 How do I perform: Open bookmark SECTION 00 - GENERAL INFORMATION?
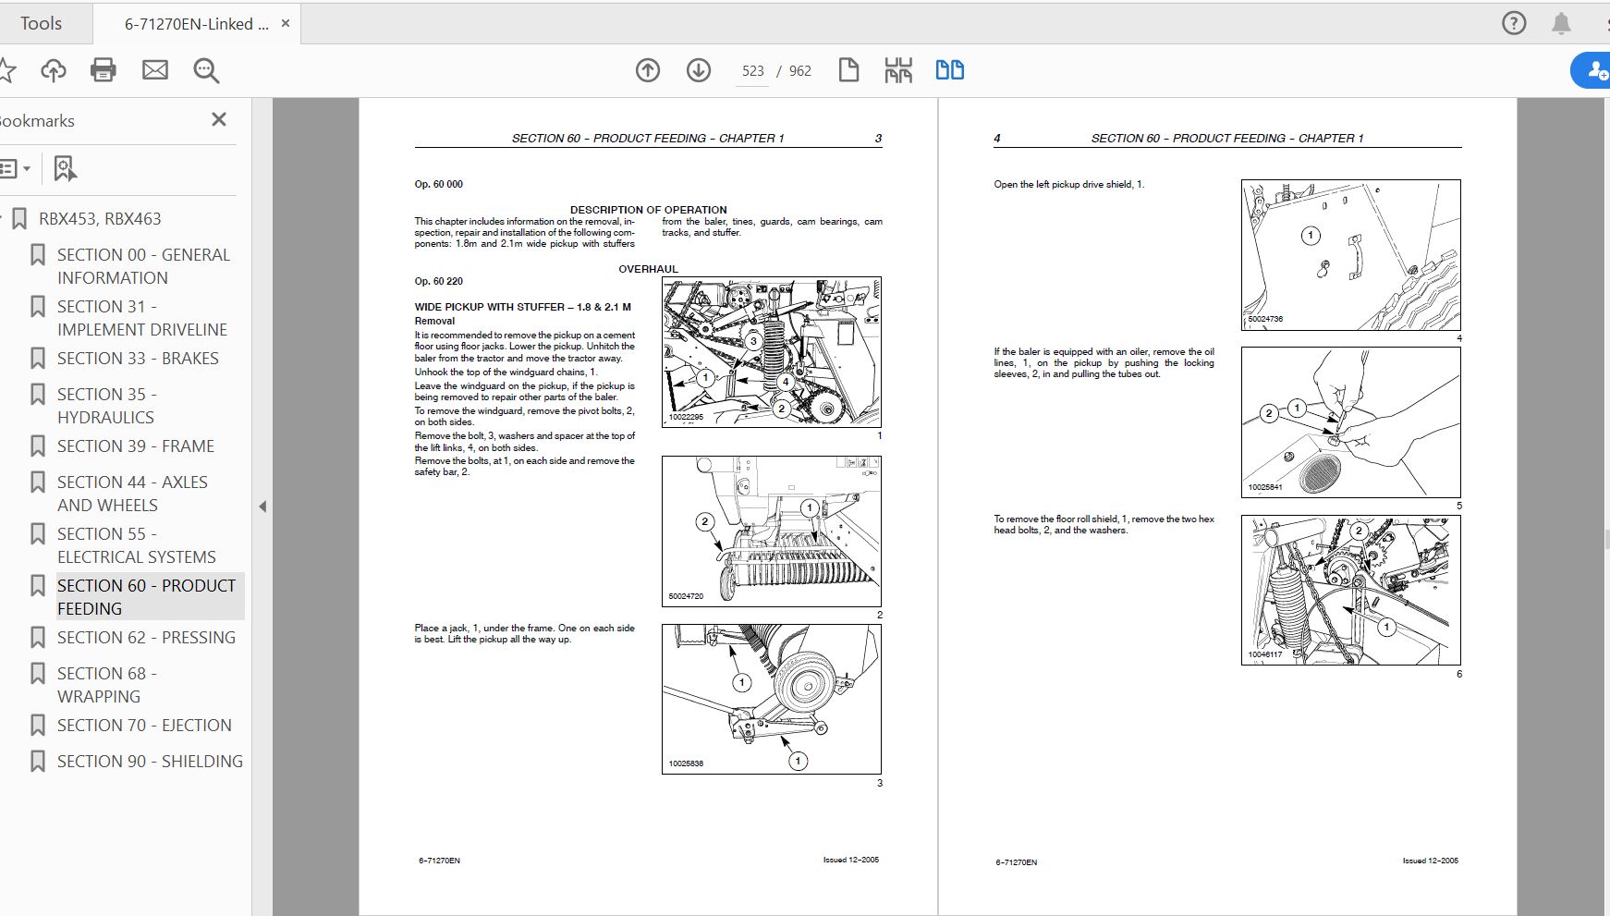tap(143, 266)
